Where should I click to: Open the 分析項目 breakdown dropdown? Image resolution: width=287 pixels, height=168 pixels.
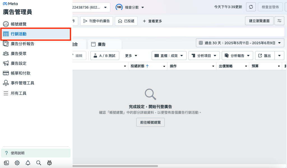click(x=204, y=56)
